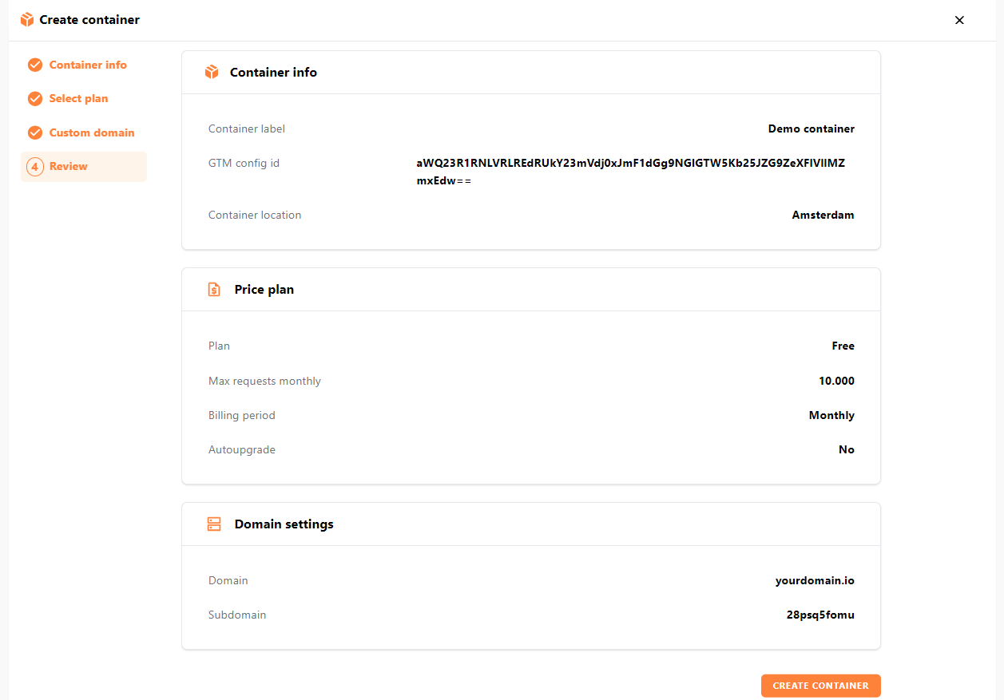Click the Price plan section heading

pyautogui.click(x=264, y=290)
